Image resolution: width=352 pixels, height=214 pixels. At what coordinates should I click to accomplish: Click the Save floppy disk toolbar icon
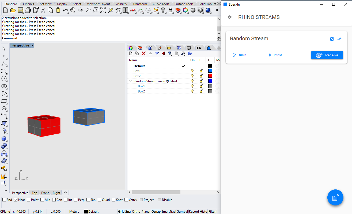tap(21, 10)
